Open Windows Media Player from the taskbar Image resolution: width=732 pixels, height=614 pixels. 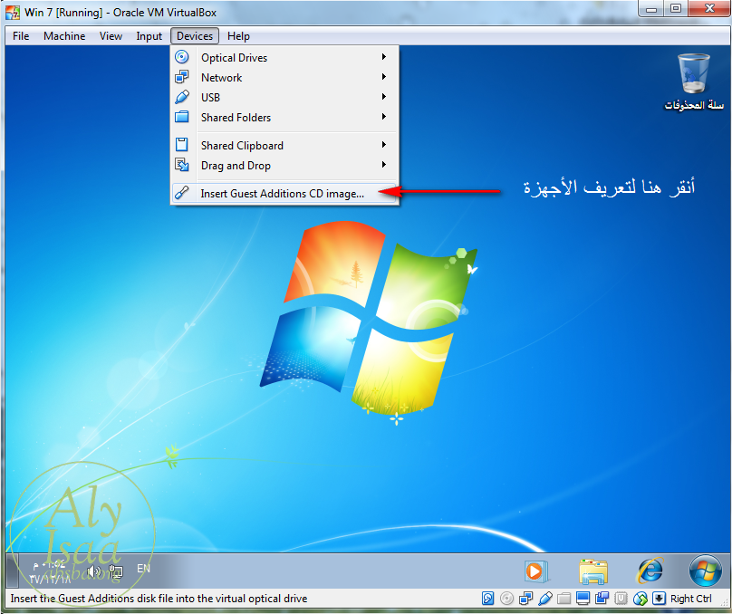point(537,571)
